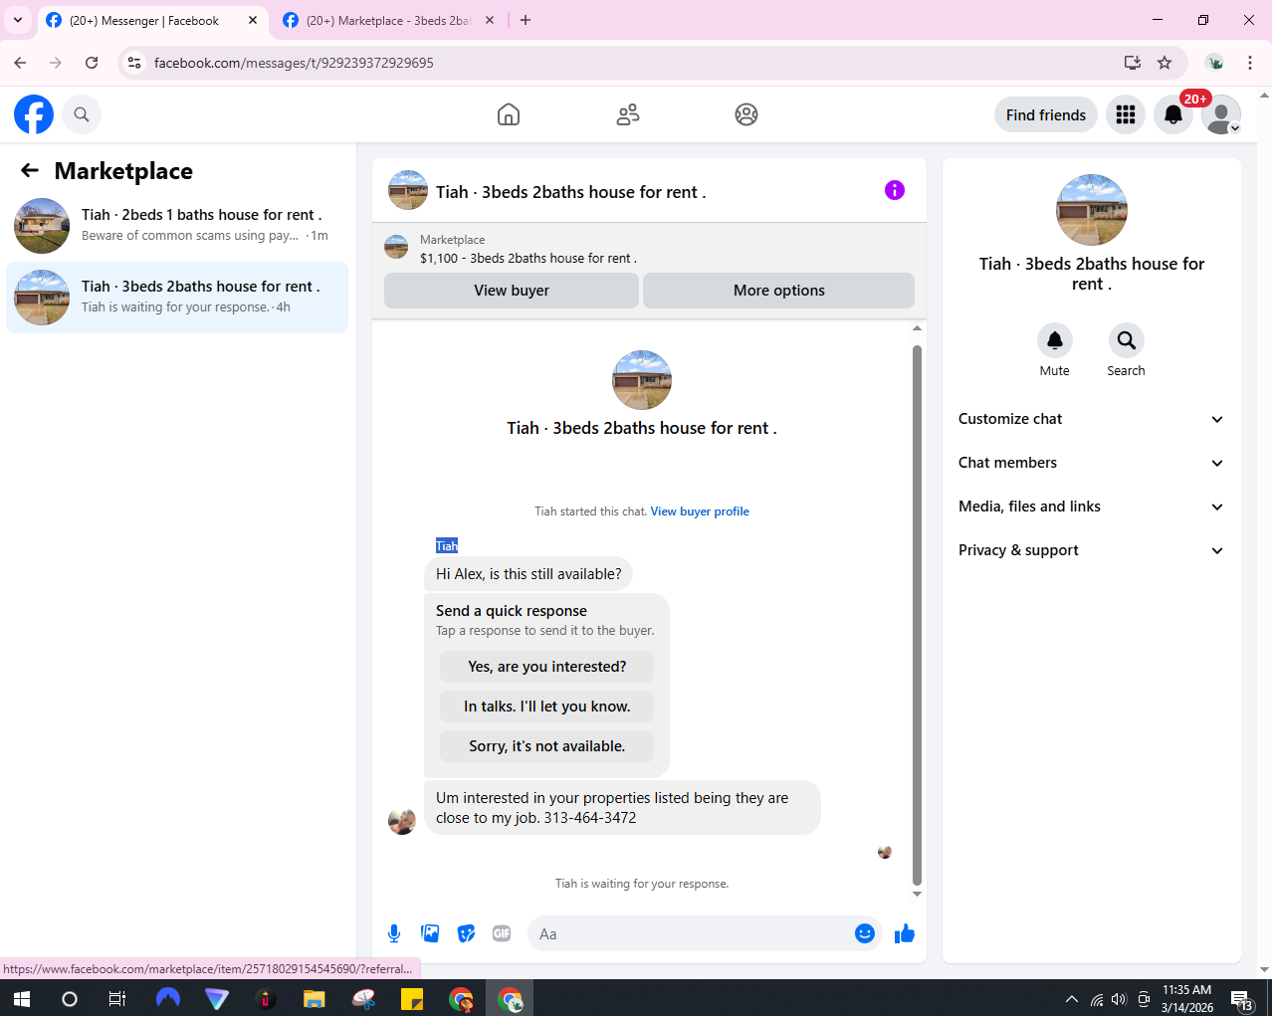Bookmark this page star icon
Image resolution: width=1272 pixels, height=1016 pixels.
[x=1165, y=63]
